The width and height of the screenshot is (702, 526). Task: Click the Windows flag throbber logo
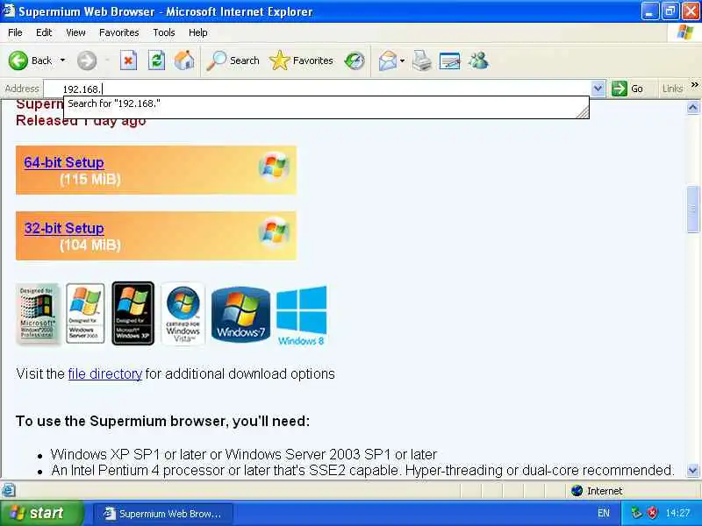tap(684, 32)
